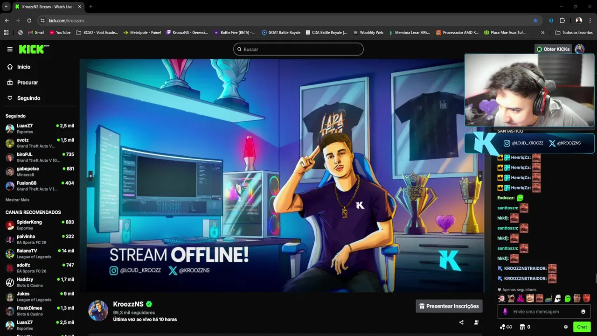
Task: Open Haddzy Slots & Casino channel
Action: coord(40,282)
